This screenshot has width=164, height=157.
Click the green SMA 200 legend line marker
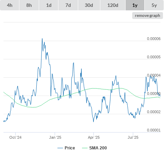click(x=85, y=148)
